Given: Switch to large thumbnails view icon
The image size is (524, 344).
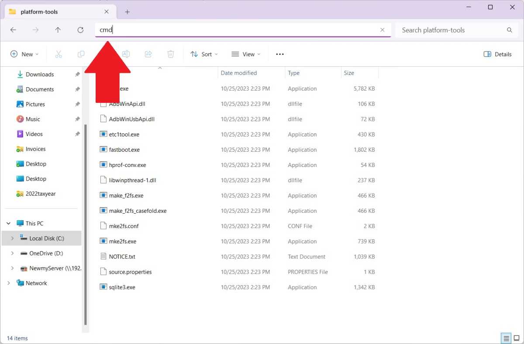Looking at the screenshot, I should [x=516, y=338].
